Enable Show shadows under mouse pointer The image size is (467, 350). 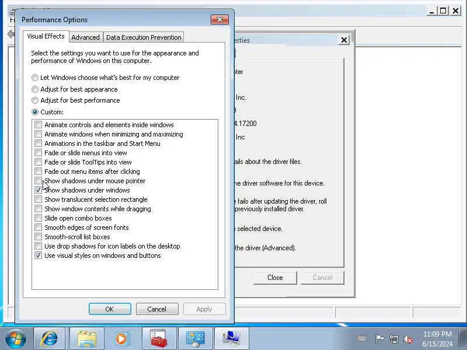pos(38,181)
